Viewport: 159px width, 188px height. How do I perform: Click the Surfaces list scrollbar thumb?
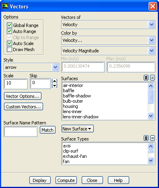pyautogui.click(x=151, y=97)
